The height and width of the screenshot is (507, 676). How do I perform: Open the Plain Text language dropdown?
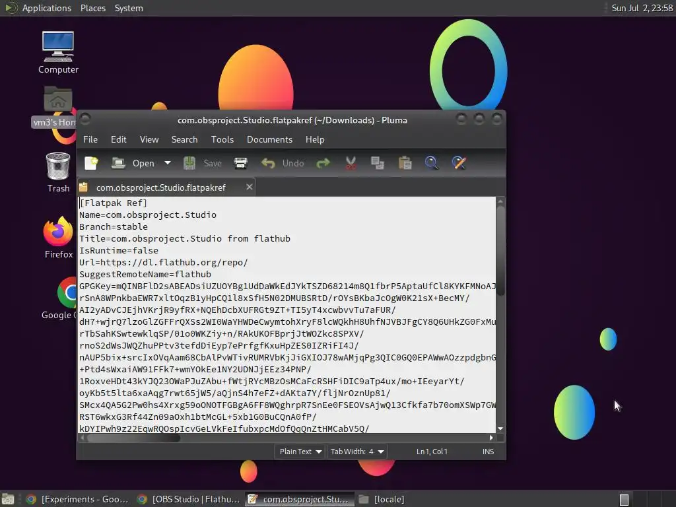click(x=300, y=452)
